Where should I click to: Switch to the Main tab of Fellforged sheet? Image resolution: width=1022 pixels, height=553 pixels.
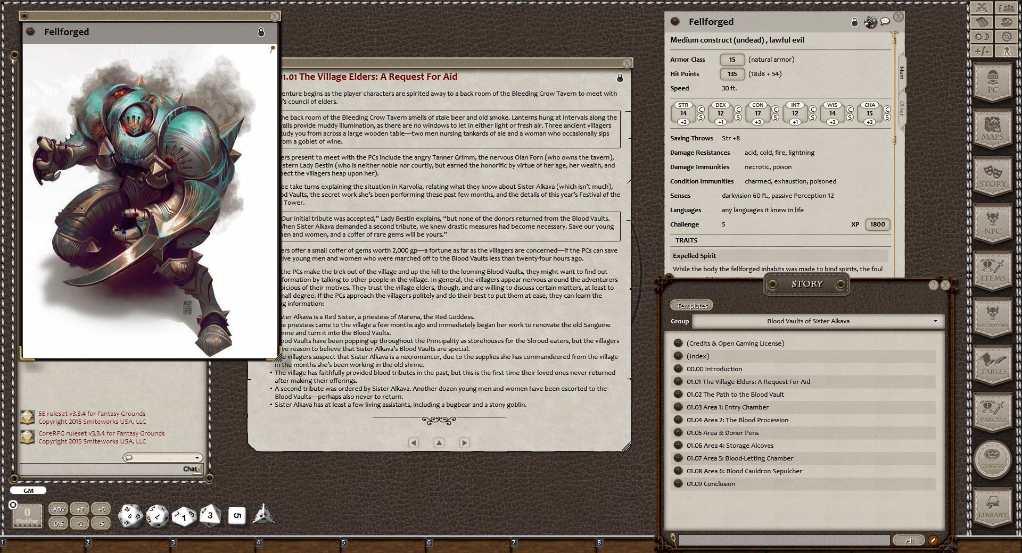coord(901,72)
